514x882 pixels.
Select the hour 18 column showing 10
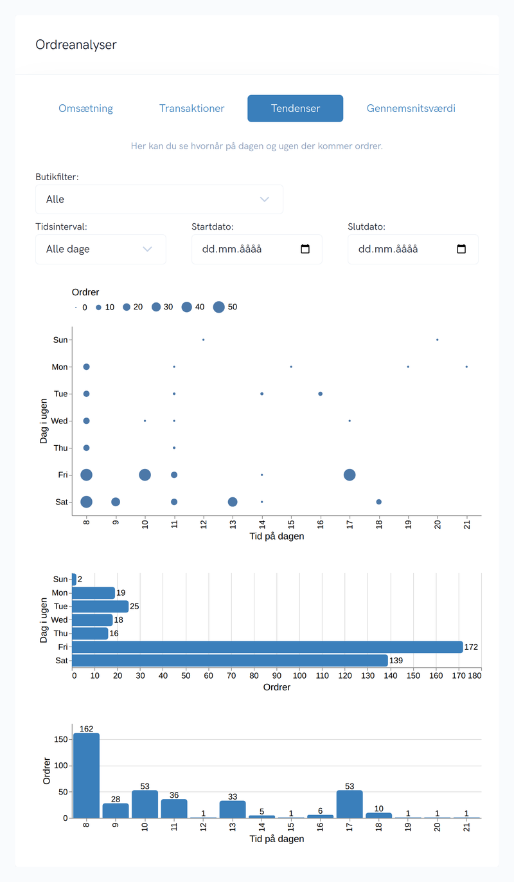pos(379,815)
